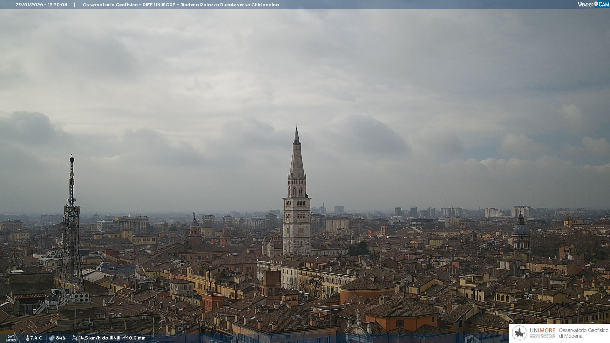610x343 pixels.
Task: Click the wind anemometer icon
Action: pyautogui.click(x=75, y=338)
